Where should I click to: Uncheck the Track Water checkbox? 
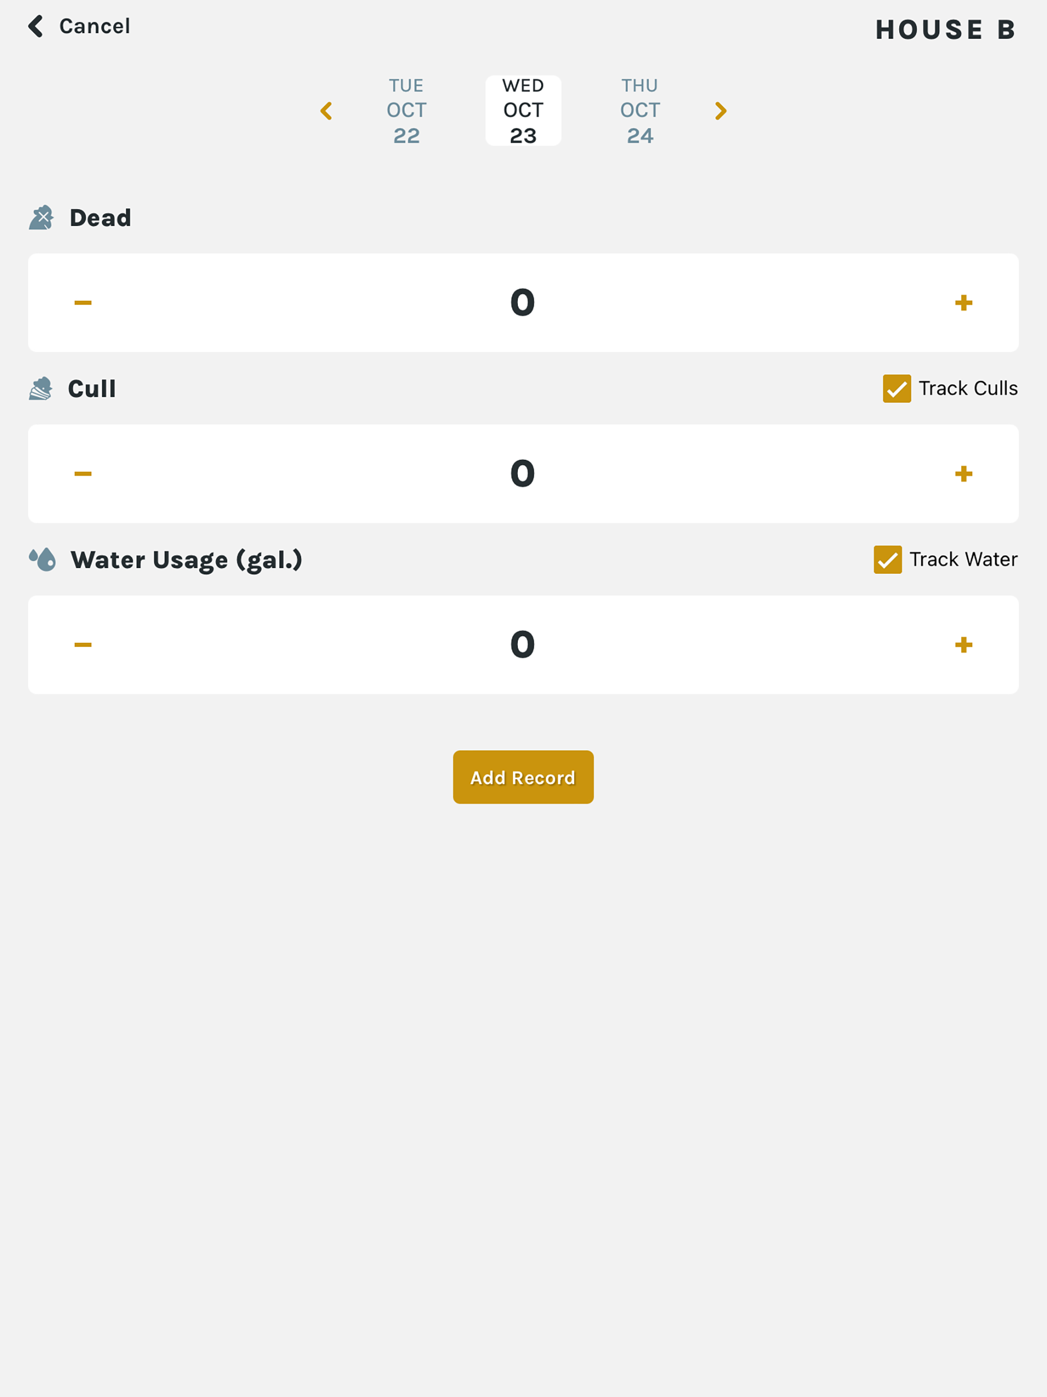point(888,559)
